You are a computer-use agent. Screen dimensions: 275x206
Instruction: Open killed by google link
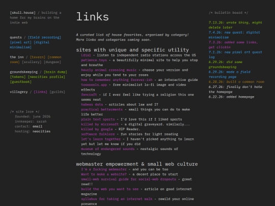(x=97, y=129)
